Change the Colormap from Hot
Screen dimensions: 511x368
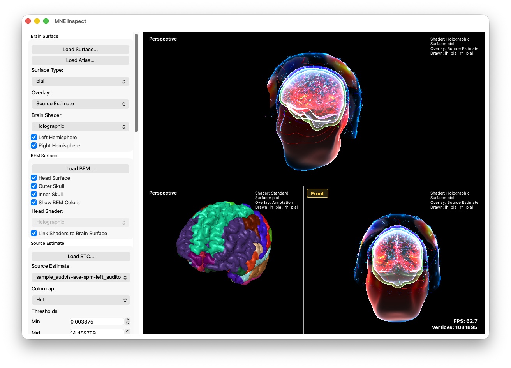[x=81, y=300]
